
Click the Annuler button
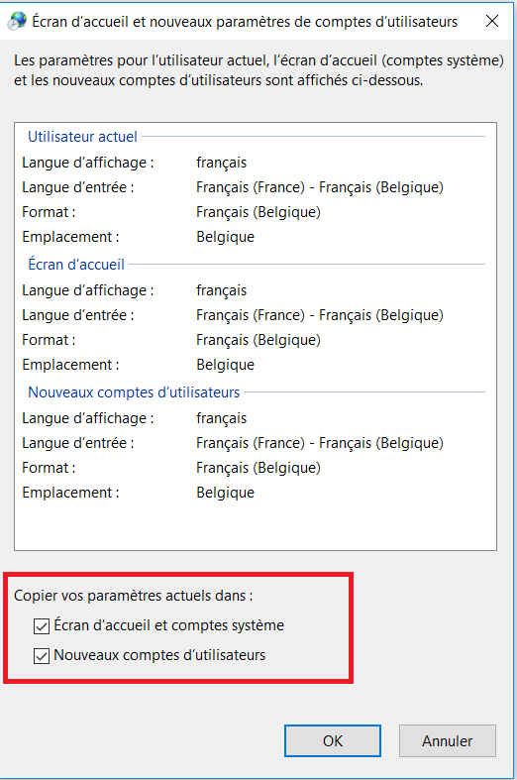click(x=448, y=740)
